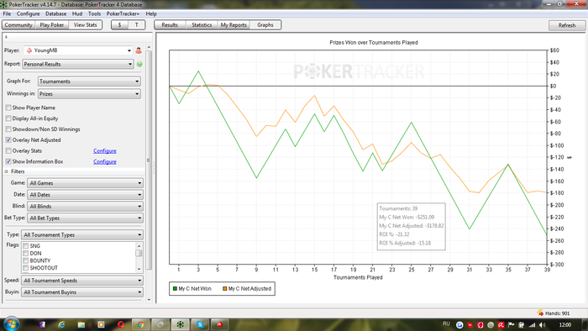Open the media player taskbar icon
This screenshot has width=588, height=331.
(x=101, y=324)
